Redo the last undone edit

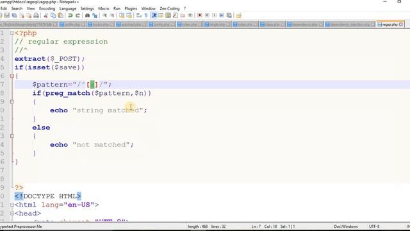pyautogui.click(x=78, y=15)
